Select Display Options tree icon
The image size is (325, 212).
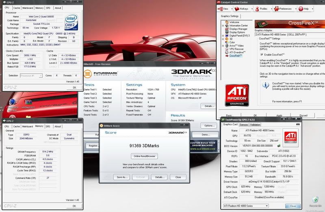pos(227,32)
